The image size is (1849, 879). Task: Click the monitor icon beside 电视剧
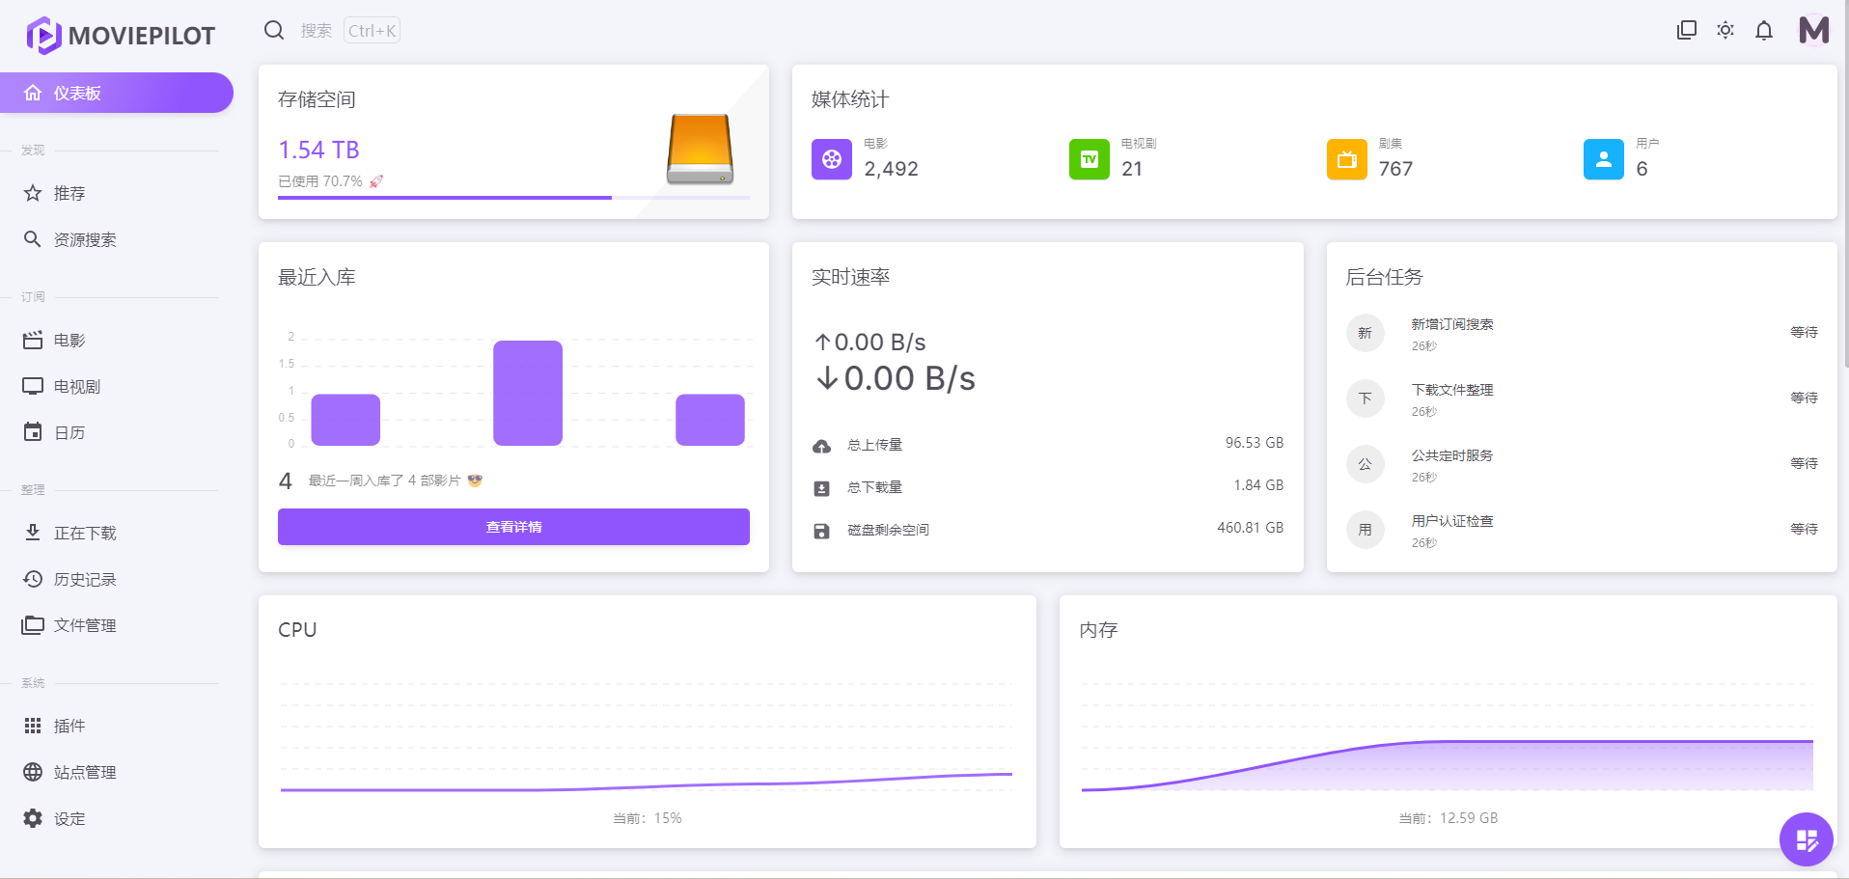coord(33,386)
